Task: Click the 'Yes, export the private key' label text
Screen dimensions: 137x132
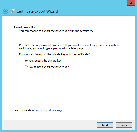Action: pos(45,61)
